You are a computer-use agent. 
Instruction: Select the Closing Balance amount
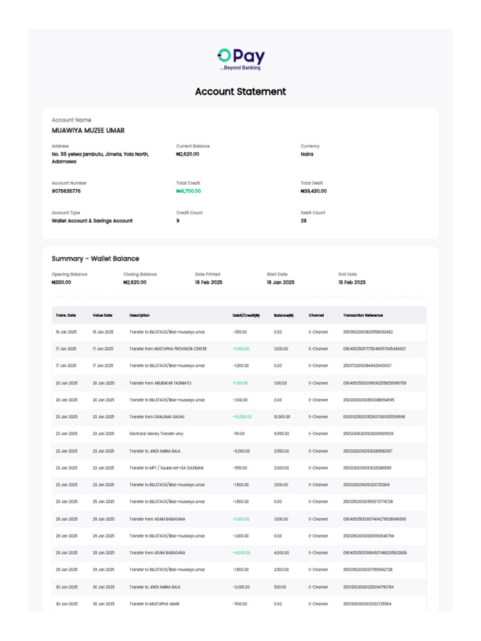click(135, 282)
